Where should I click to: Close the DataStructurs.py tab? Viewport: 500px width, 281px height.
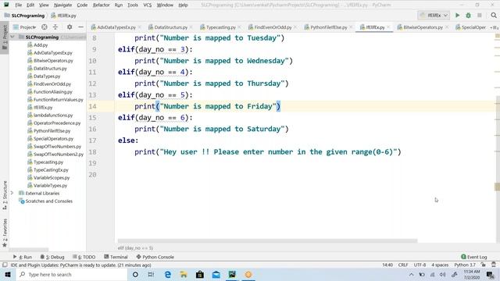(x=191, y=27)
